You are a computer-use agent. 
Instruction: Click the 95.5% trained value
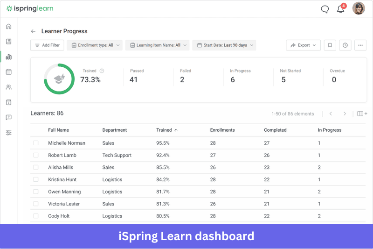point(163,143)
